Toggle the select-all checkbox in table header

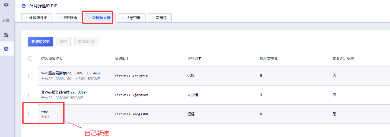point(30,59)
